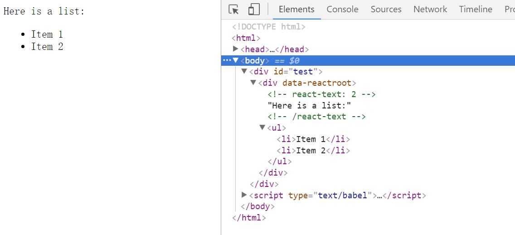Viewport: 515px width, 235px height.
Task: Collapse the ul element node
Action: click(x=262, y=127)
